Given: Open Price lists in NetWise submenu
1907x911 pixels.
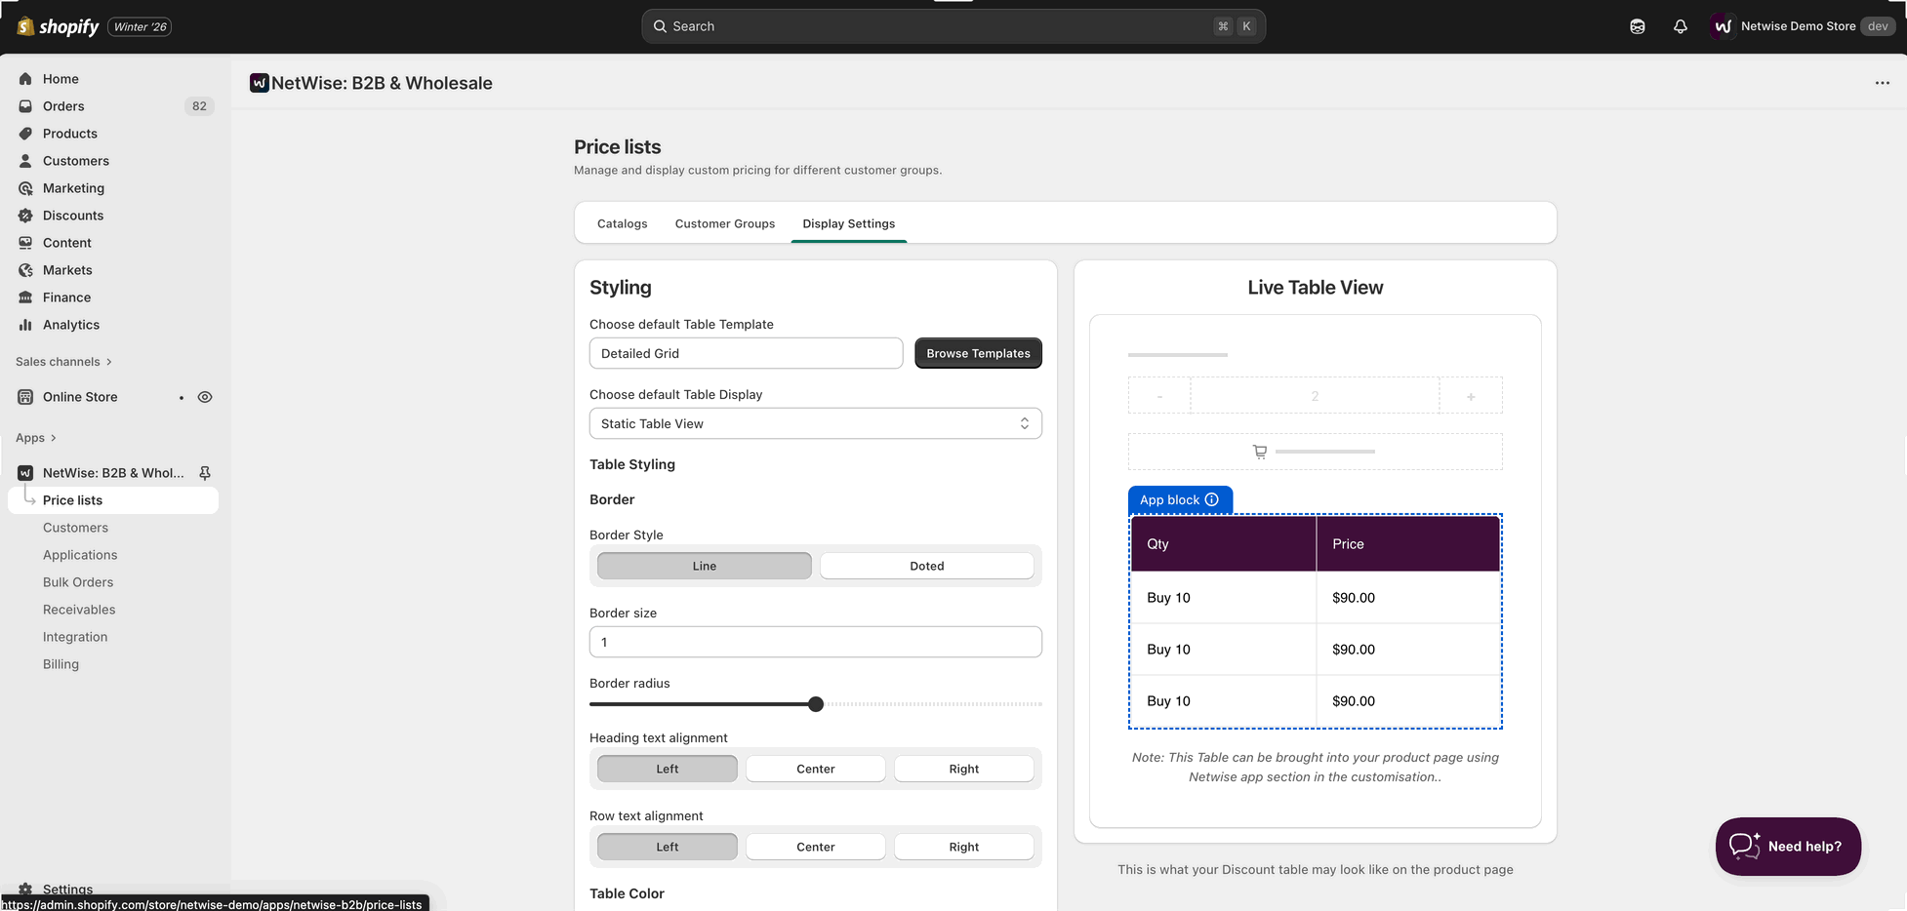Looking at the screenshot, I should (x=113, y=500).
